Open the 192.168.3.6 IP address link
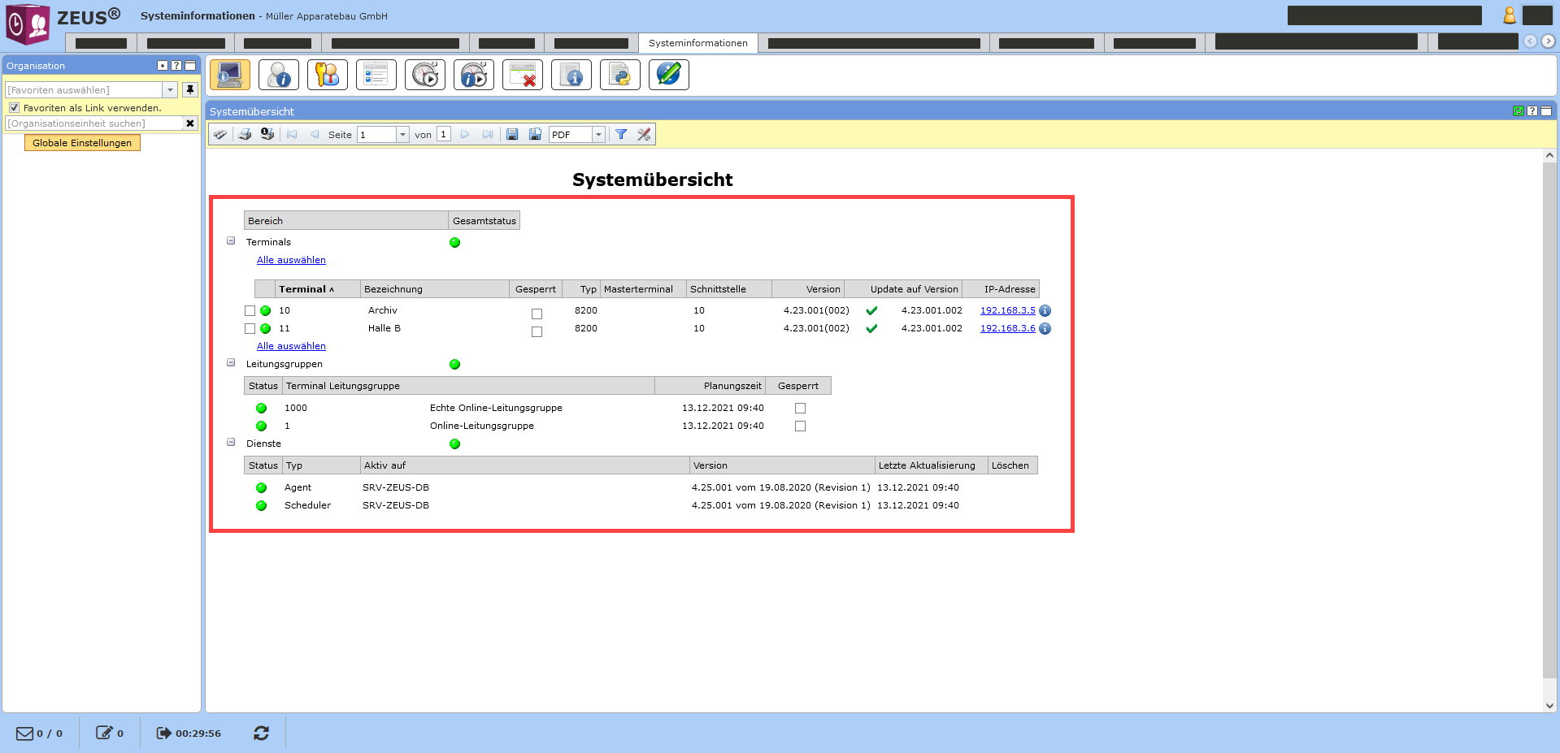The height and width of the screenshot is (753, 1560). pos(1007,328)
